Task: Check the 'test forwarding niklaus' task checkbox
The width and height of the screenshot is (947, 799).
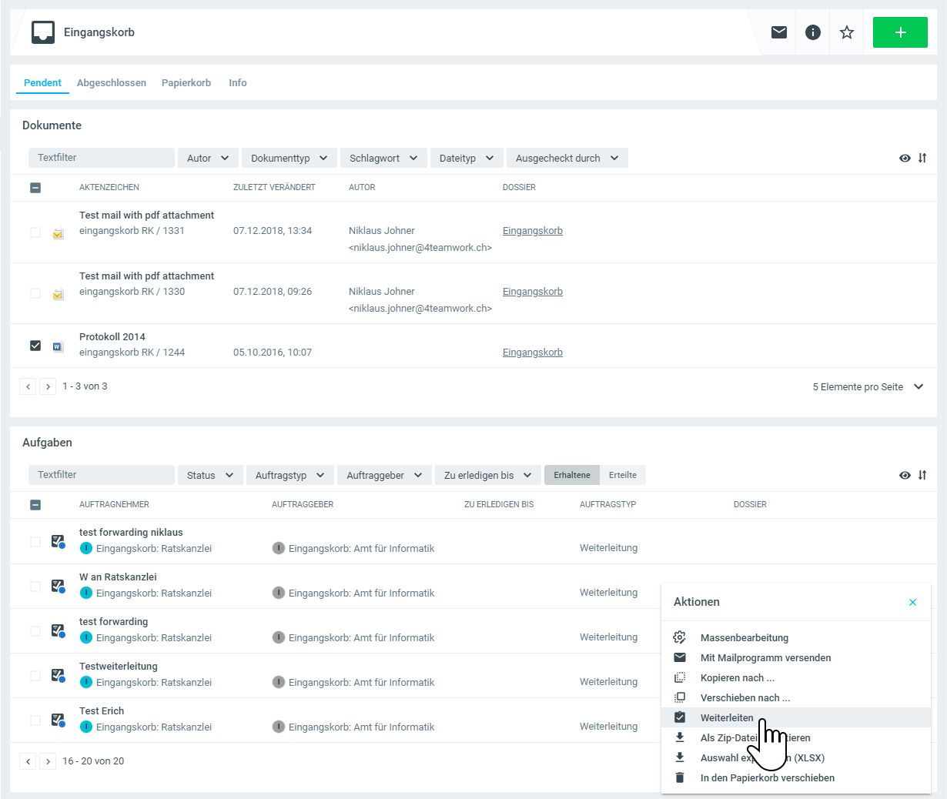Action: (x=35, y=542)
